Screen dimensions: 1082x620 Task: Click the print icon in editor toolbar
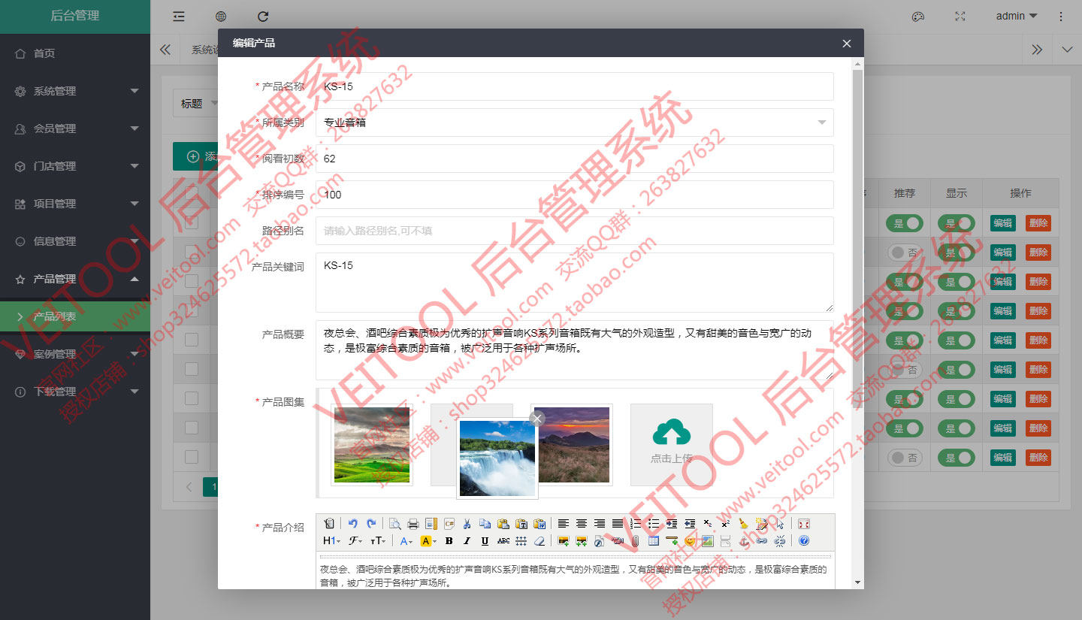pos(413,524)
